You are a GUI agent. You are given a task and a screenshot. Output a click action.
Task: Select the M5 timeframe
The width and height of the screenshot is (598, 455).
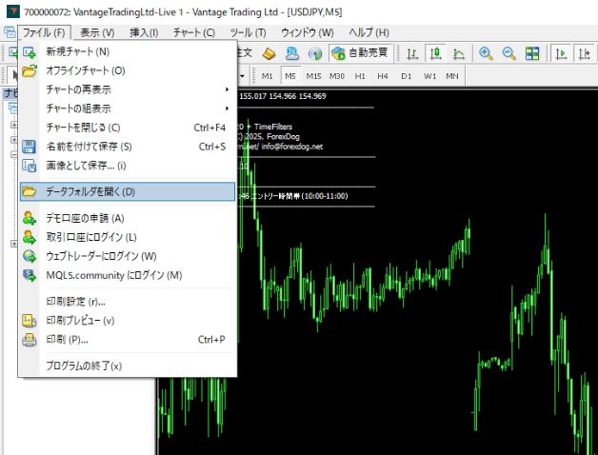coord(290,76)
